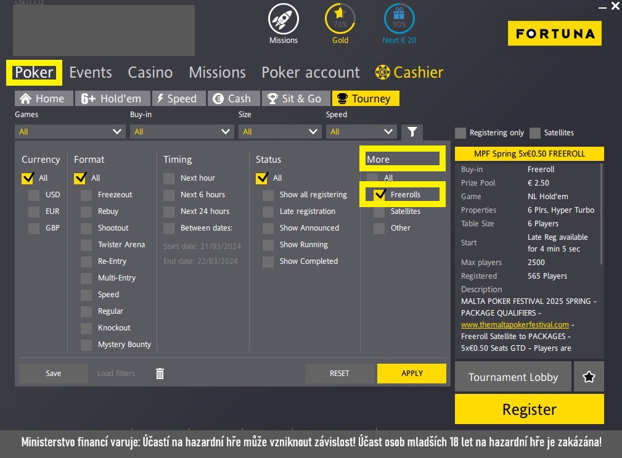Switch to the Casino tab
This screenshot has width=622, height=458.
click(150, 72)
